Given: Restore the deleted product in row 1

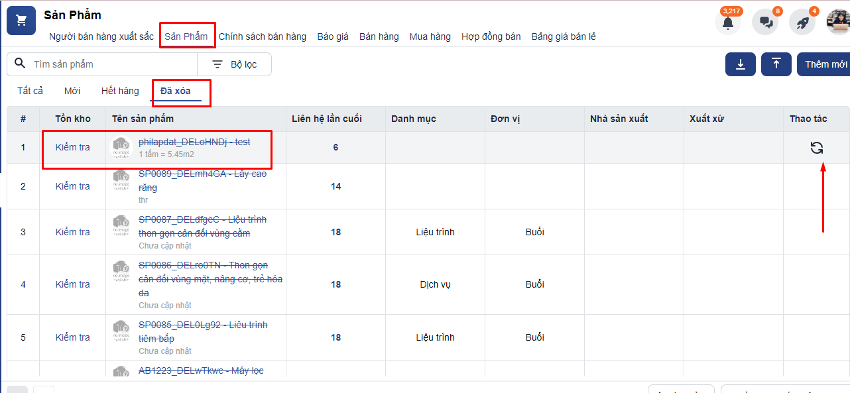Looking at the screenshot, I should click(x=816, y=148).
